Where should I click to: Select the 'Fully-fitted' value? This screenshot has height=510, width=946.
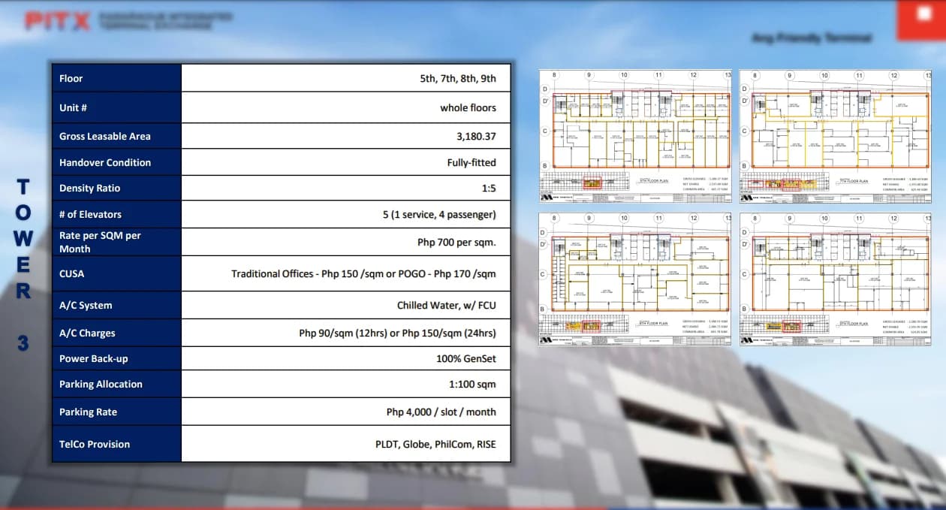coord(471,162)
